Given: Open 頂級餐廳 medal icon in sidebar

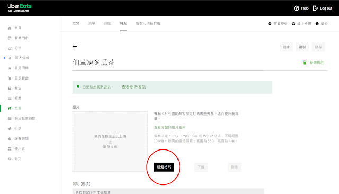Looking at the screenshot, I should click(10, 78).
